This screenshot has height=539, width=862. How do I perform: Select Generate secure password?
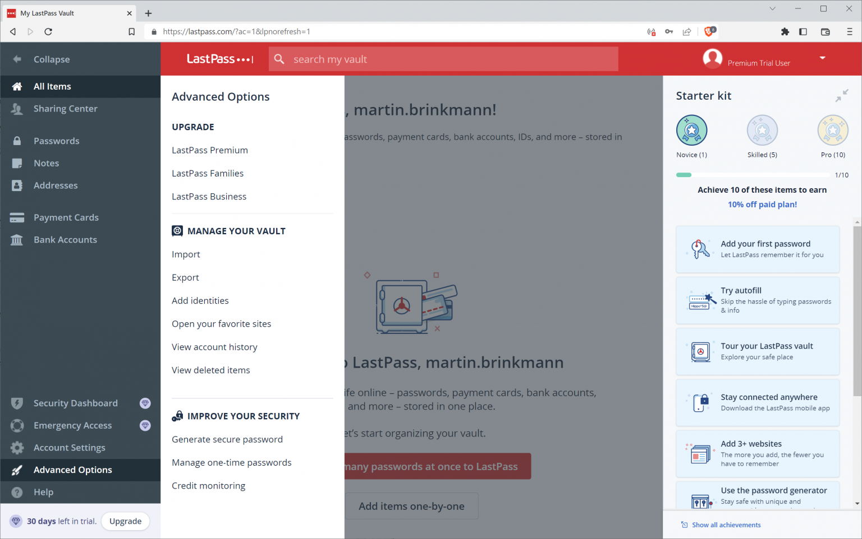point(227,439)
